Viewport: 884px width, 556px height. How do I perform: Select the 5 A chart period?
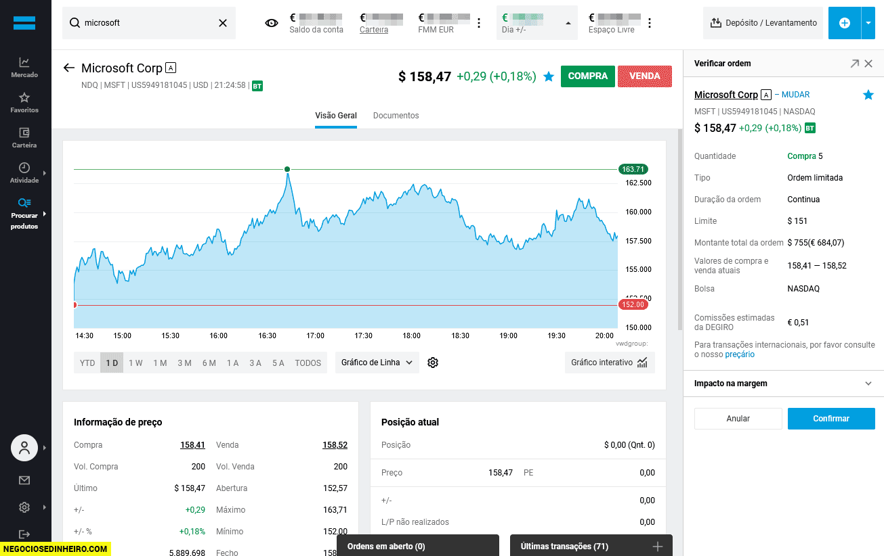[x=278, y=363]
